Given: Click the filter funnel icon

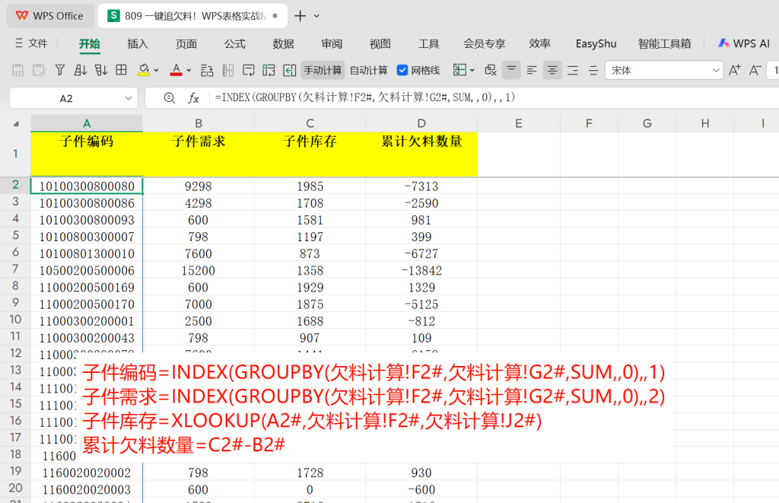Looking at the screenshot, I should coord(59,70).
